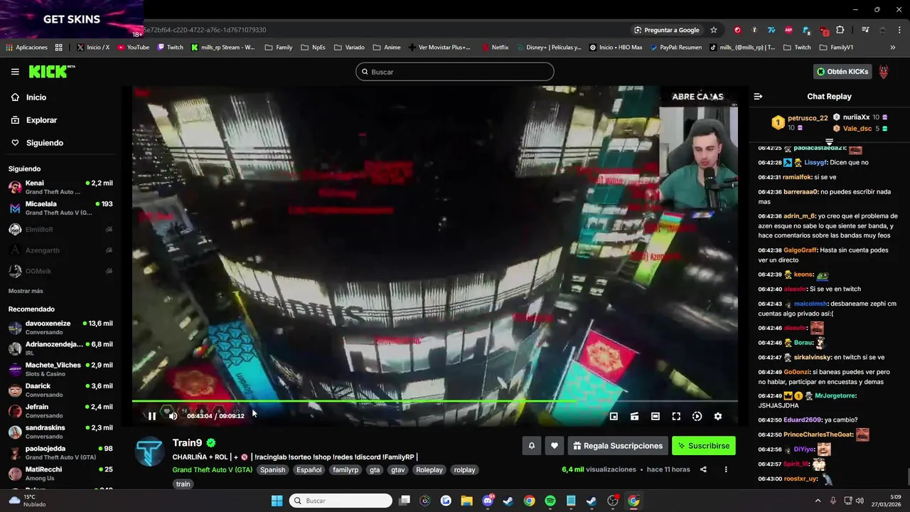The height and width of the screenshot is (512, 910).
Task: Click Train9 streamer avatar
Action: (x=150, y=452)
